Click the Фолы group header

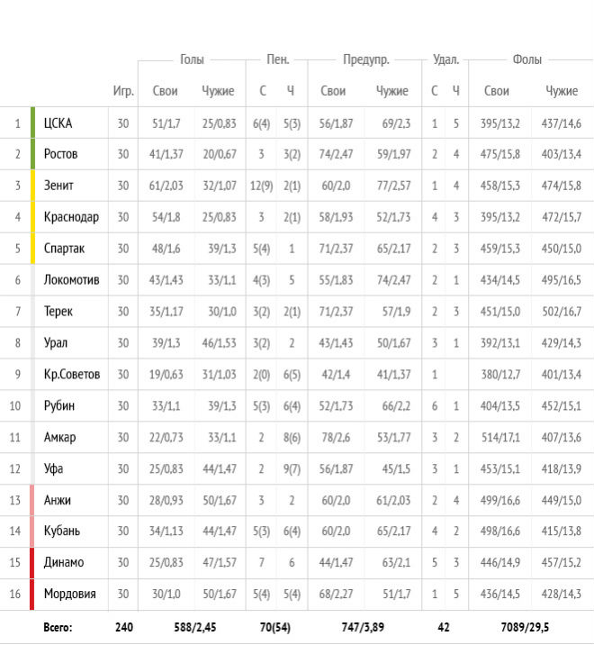527,59
